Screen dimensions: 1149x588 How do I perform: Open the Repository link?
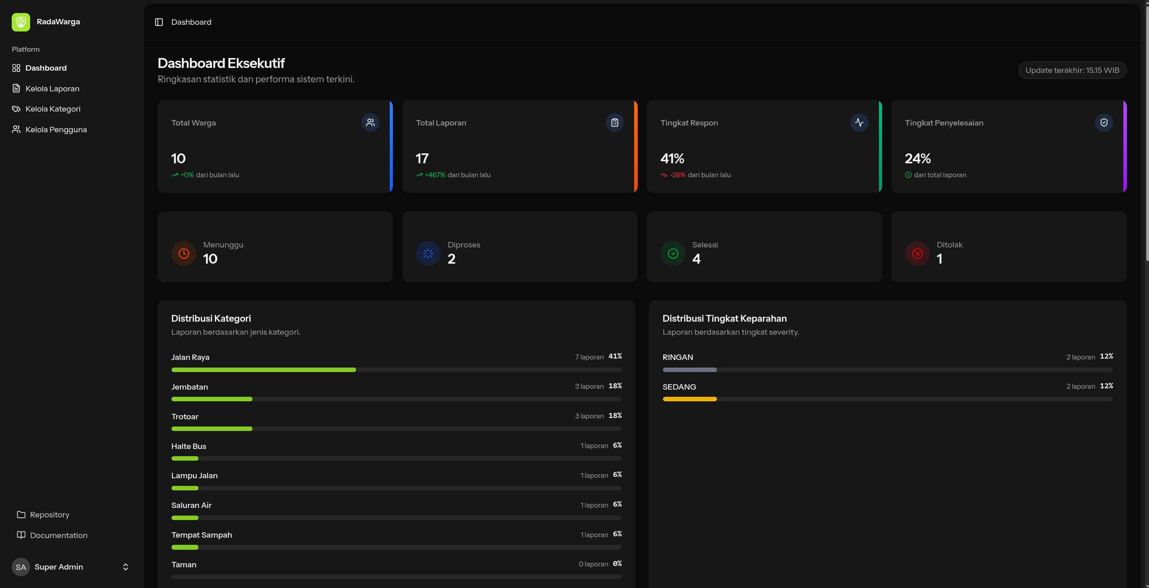tap(50, 515)
